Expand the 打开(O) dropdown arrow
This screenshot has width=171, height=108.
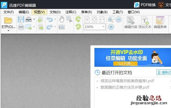coord(9,31)
